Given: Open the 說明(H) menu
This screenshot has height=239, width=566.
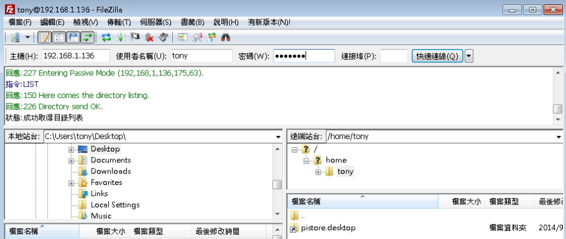Looking at the screenshot, I should click(x=226, y=23).
